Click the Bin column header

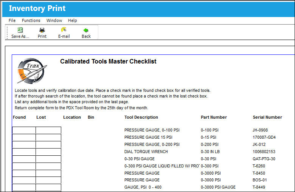coord(91,117)
